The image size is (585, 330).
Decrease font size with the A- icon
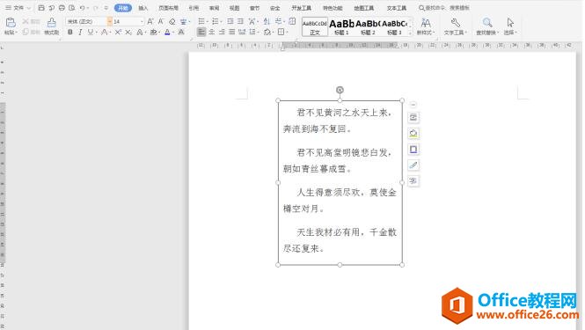click(161, 22)
